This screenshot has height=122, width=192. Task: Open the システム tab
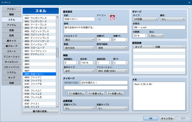click(x=11, y=72)
